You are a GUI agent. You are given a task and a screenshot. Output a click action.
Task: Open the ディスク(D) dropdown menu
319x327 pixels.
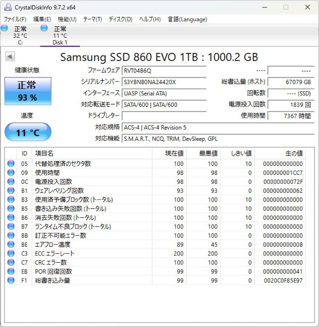coord(119,19)
